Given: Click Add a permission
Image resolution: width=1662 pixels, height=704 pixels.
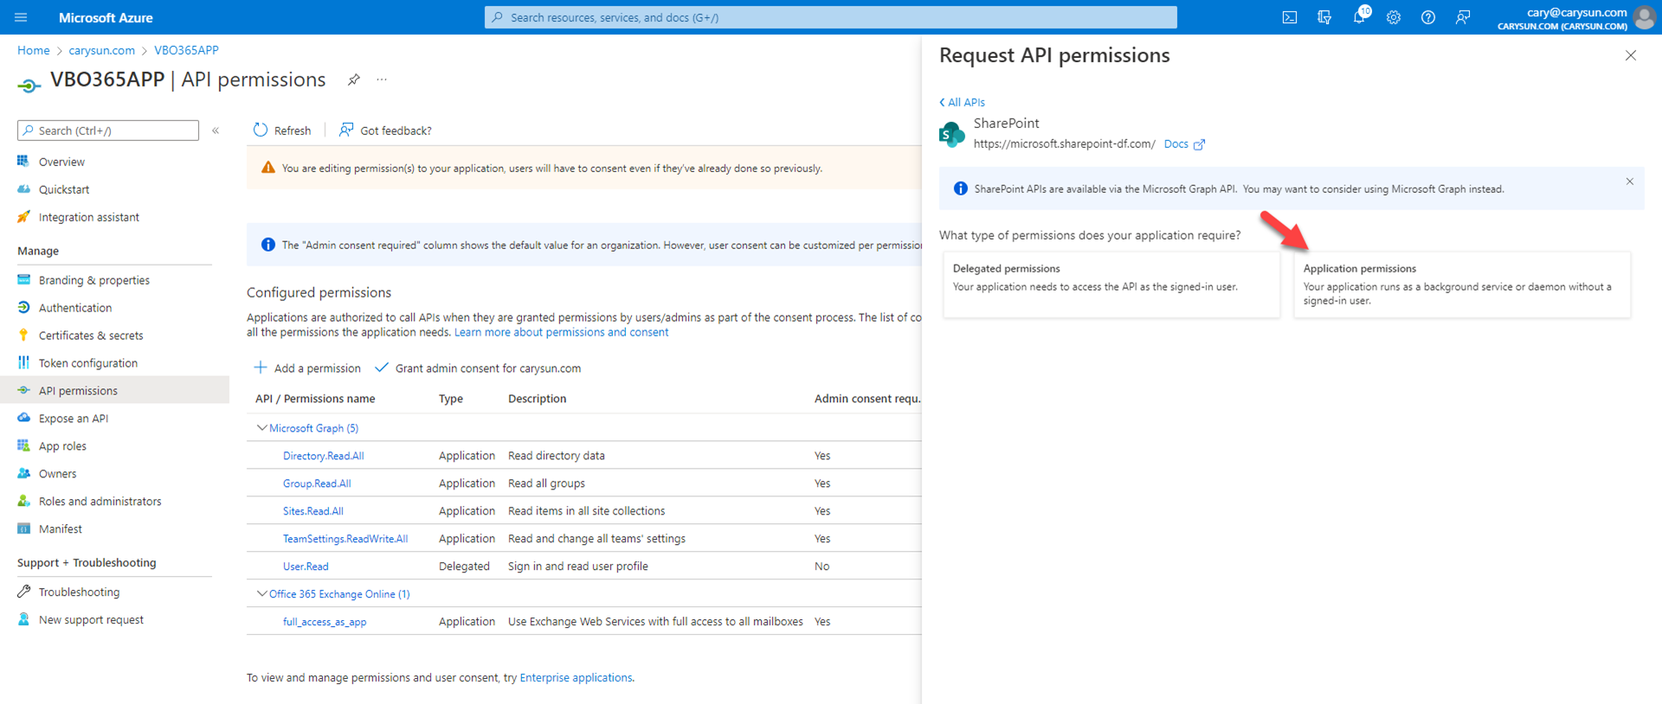Looking at the screenshot, I should [307, 368].
